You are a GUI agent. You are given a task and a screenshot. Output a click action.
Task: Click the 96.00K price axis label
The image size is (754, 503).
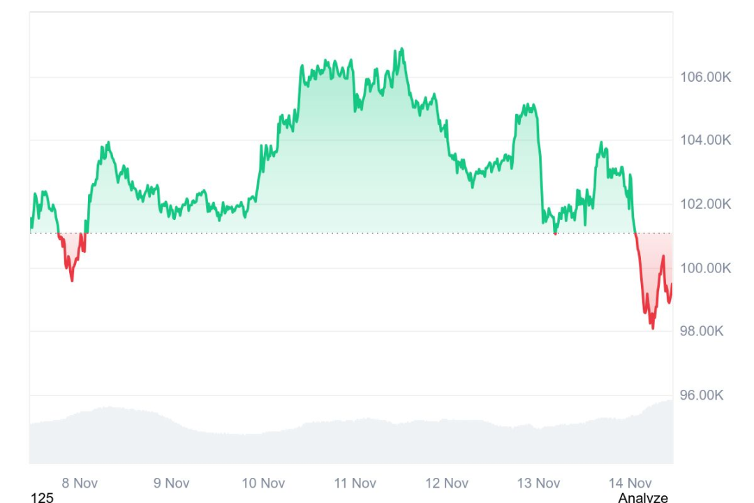pyautogui.click(x=702, y=395)
